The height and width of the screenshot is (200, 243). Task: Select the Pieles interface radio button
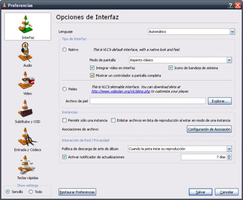[x=64, y=89]
